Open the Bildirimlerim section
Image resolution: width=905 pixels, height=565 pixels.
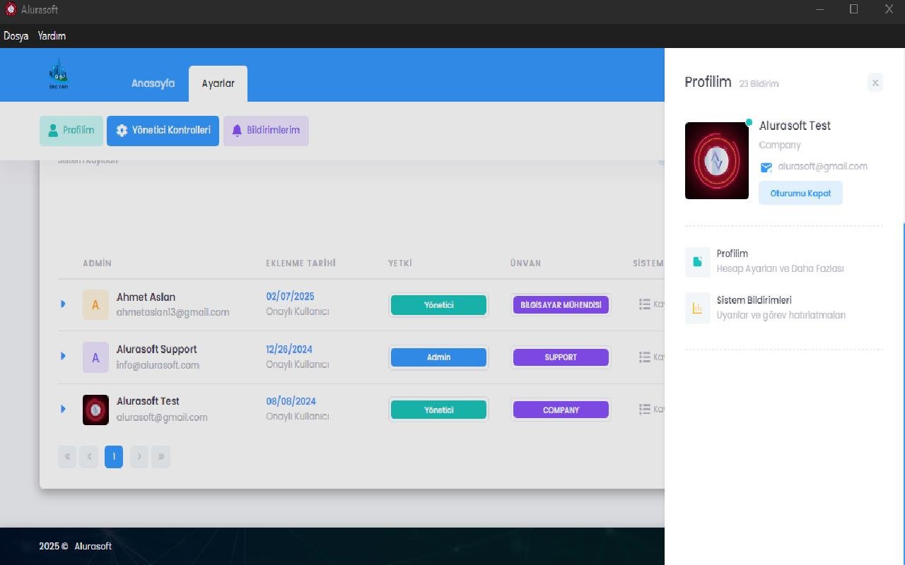[x=266, y=131]
